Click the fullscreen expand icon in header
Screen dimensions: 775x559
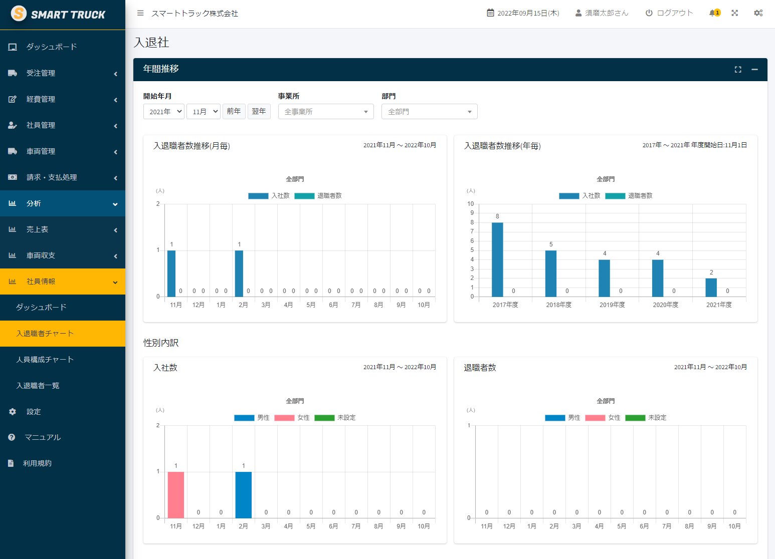[x=734, y=13]
